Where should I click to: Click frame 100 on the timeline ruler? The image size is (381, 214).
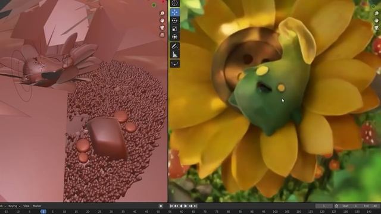click(x=275, y=212)
